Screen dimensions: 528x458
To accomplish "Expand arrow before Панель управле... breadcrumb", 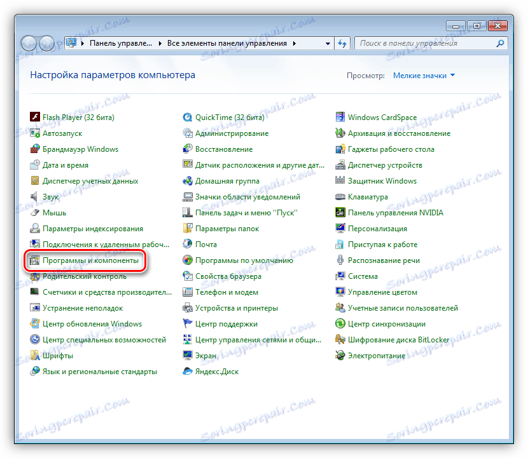I will (x=82, y=43).
